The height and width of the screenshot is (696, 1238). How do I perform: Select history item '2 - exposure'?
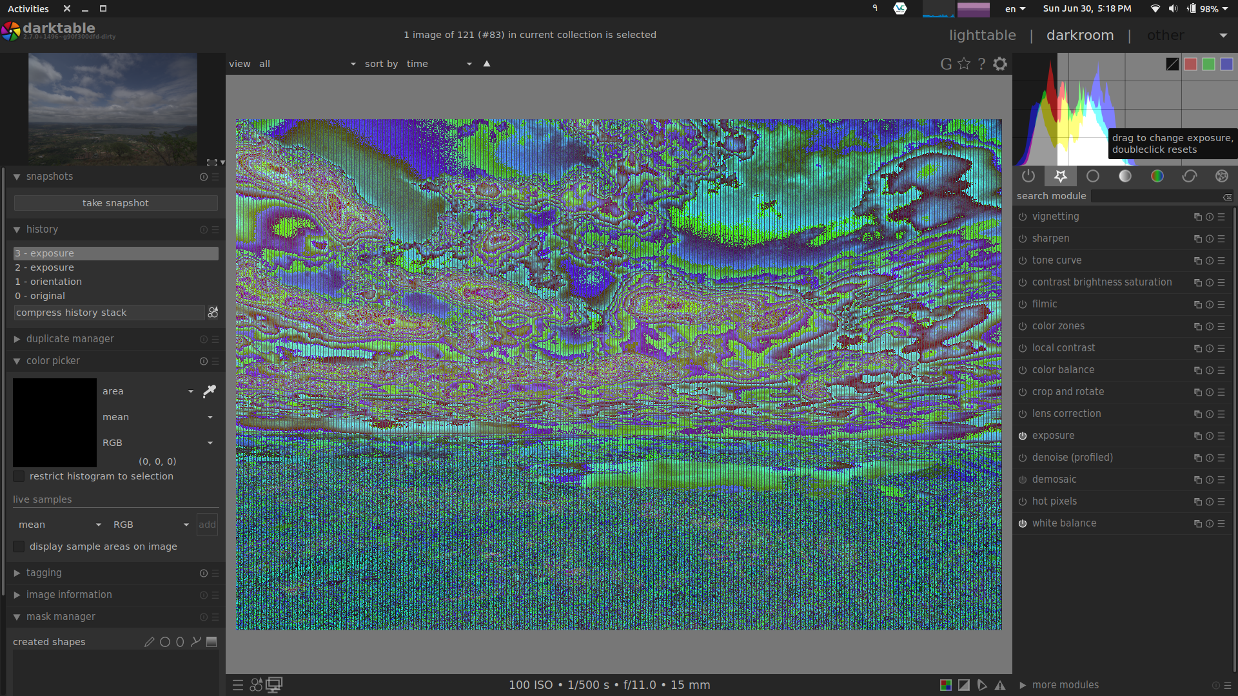(116, 267)
